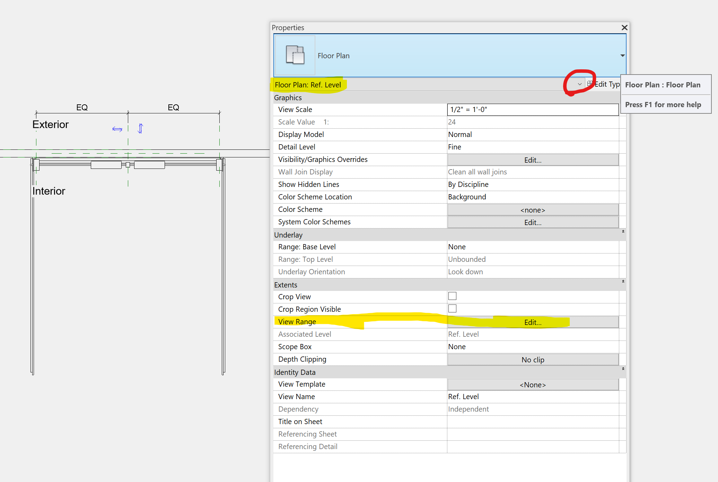This screenshot has width=718, height=482.
Task: Click the View Scale input field
Action: click(533, 110)
